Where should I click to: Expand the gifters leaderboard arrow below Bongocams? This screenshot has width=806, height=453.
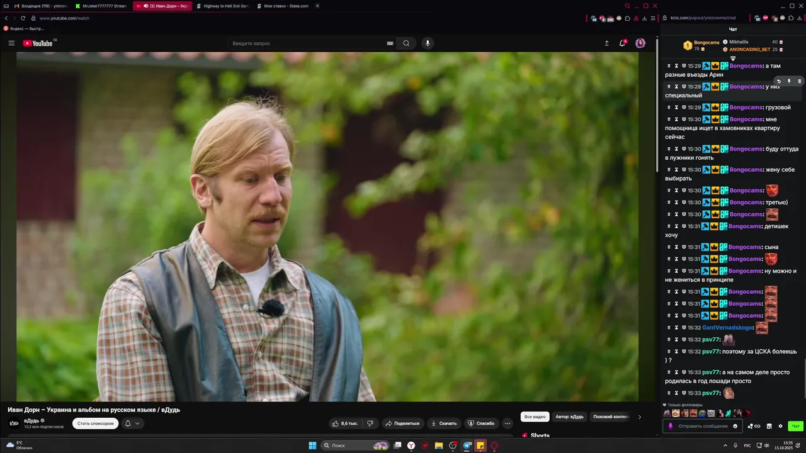tap(733, 58)
